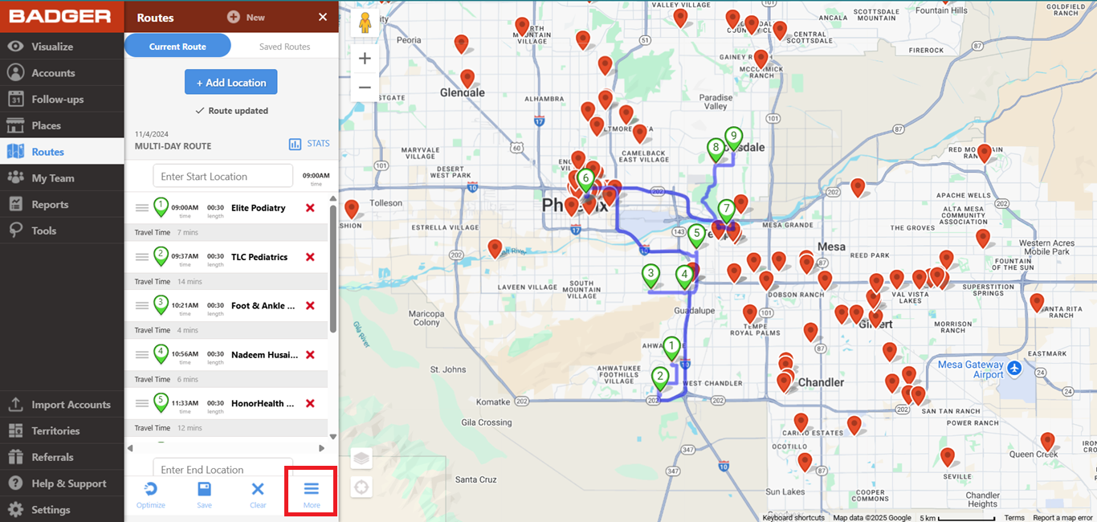Select the Routes sidebar item
The height and width of the screenshot is (522, 1097).
62,152
